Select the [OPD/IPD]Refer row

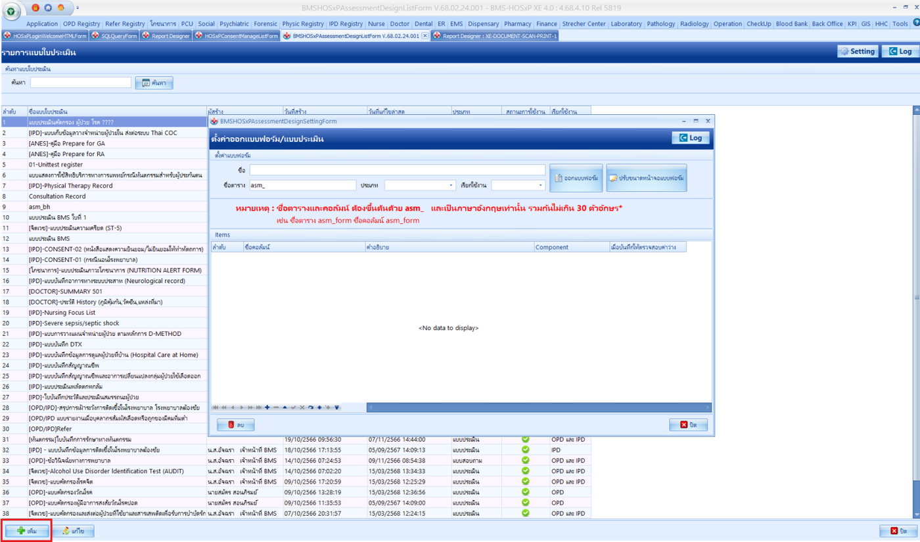pyautogui.click(x=105, y=428)
